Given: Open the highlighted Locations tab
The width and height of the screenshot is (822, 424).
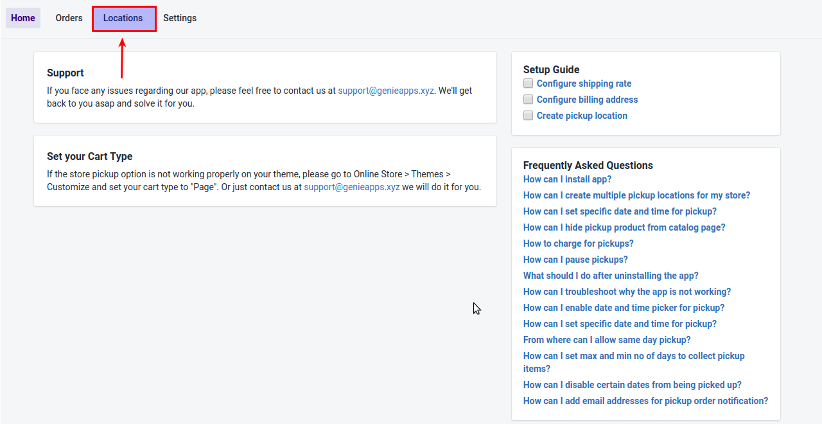Looking at the screenshot, I should [x=123, y=18].
